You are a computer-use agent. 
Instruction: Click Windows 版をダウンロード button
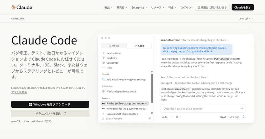[x=50, y=104]
